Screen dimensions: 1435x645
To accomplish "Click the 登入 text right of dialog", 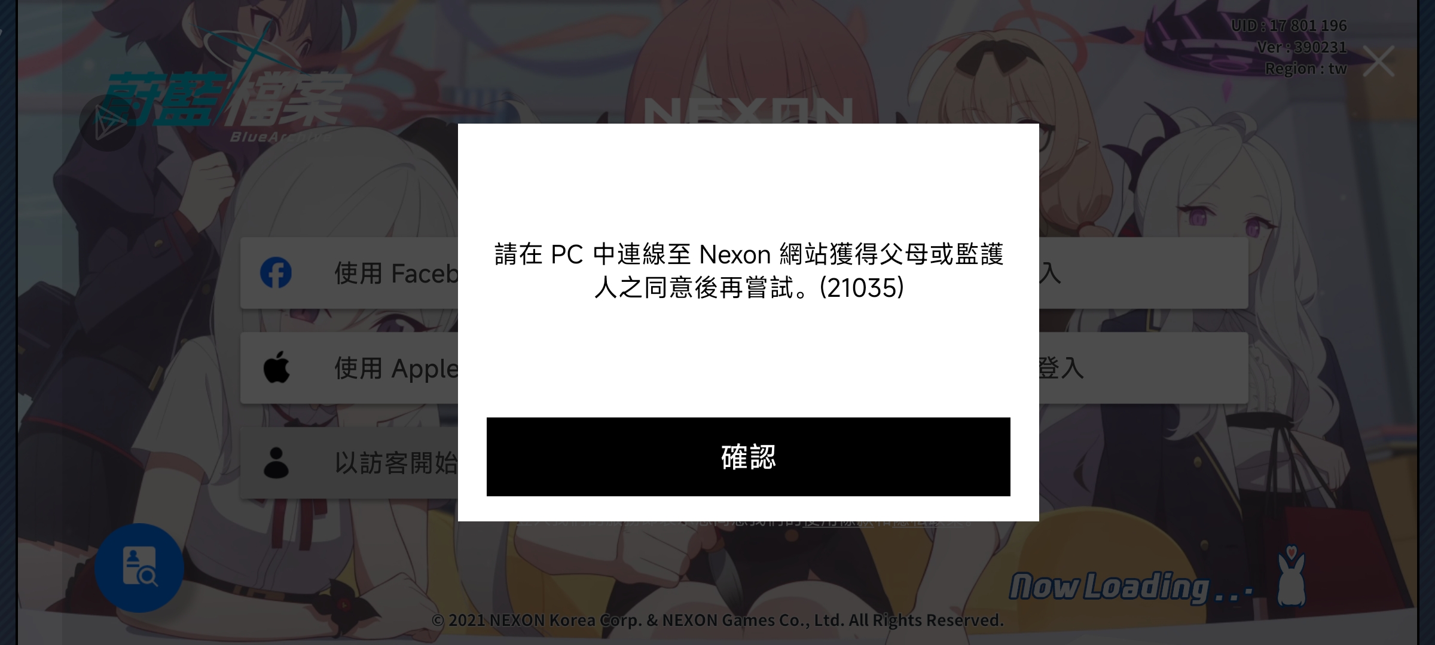I will coord(1061,368).
